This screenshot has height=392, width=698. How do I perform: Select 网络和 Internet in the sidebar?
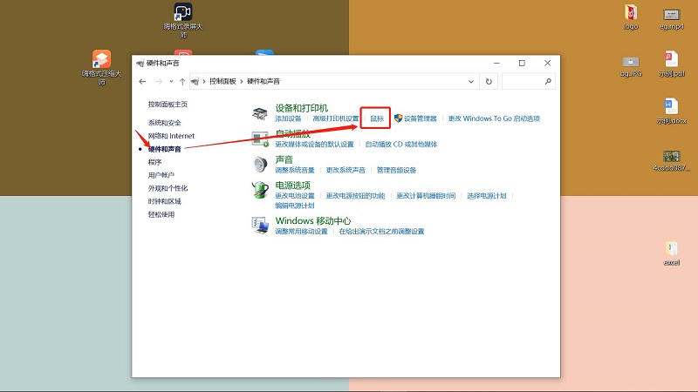click(171, 136)
